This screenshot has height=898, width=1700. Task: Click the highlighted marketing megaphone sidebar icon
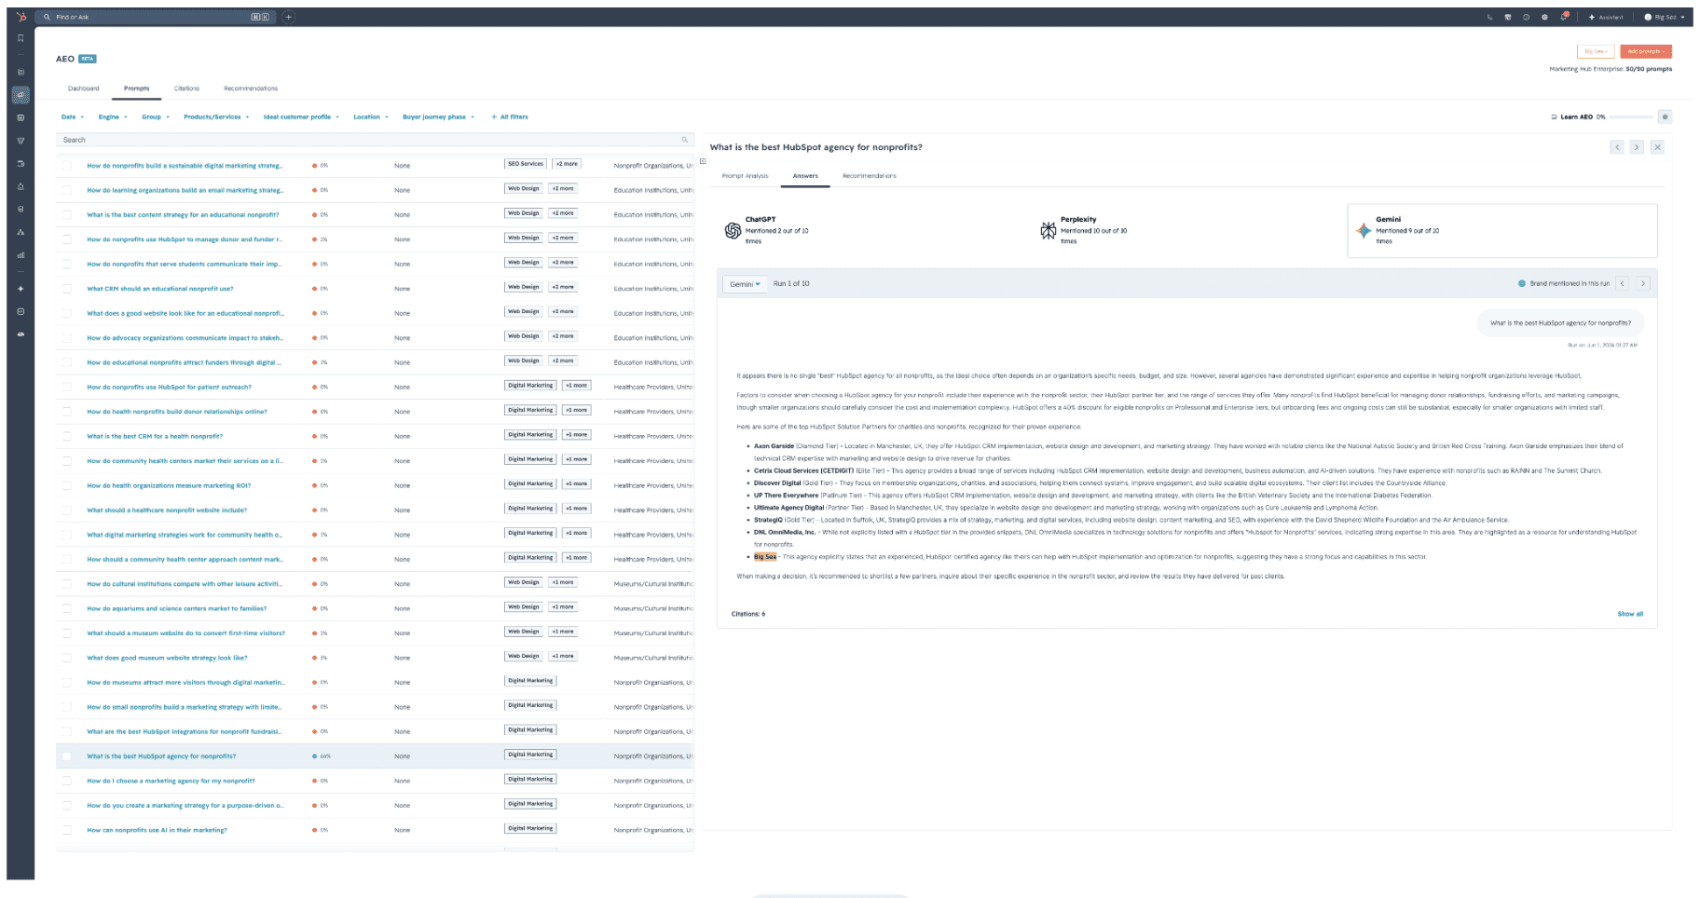(21, 95)
